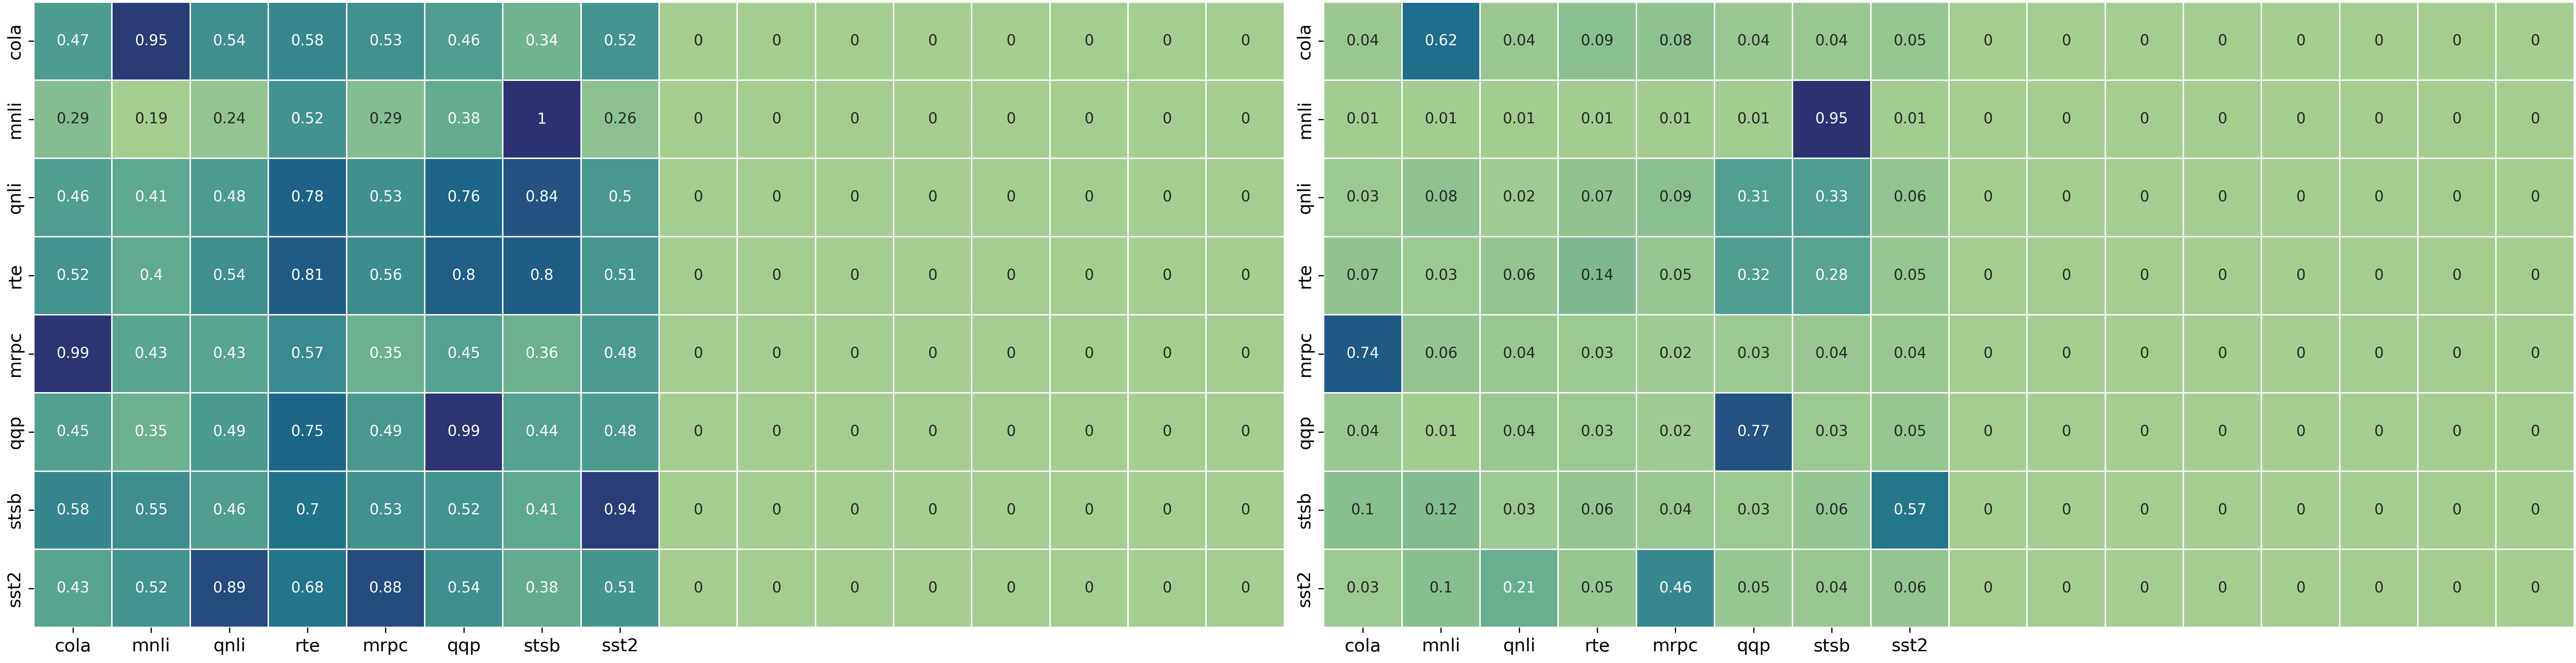Click the 0.99 cell in left heatmap's mrpc row
Screen dimensions: 2576x663
point(73,353)
